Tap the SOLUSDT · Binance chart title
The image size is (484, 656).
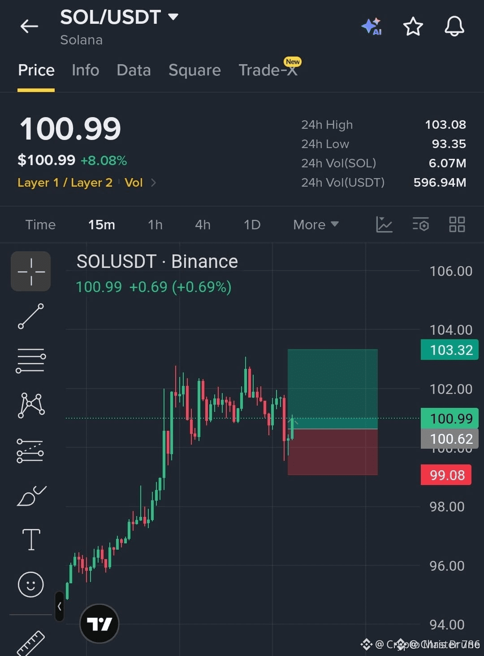pyautogui.click(x=157, y=262)
